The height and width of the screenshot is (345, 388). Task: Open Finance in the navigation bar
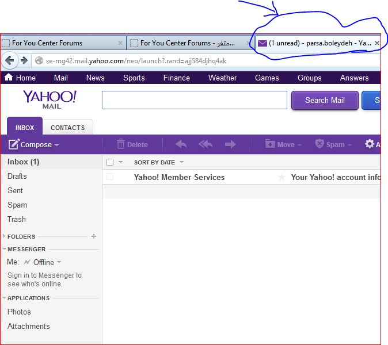pyautogui.click(x=176, y=78)
